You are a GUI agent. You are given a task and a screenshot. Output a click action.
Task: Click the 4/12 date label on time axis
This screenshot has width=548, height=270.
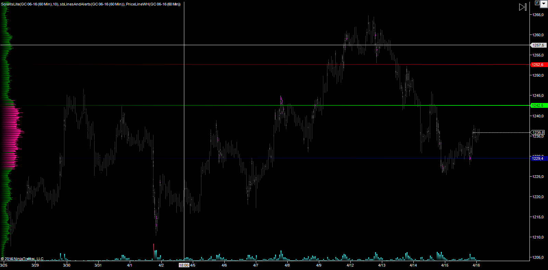[350, 265]
